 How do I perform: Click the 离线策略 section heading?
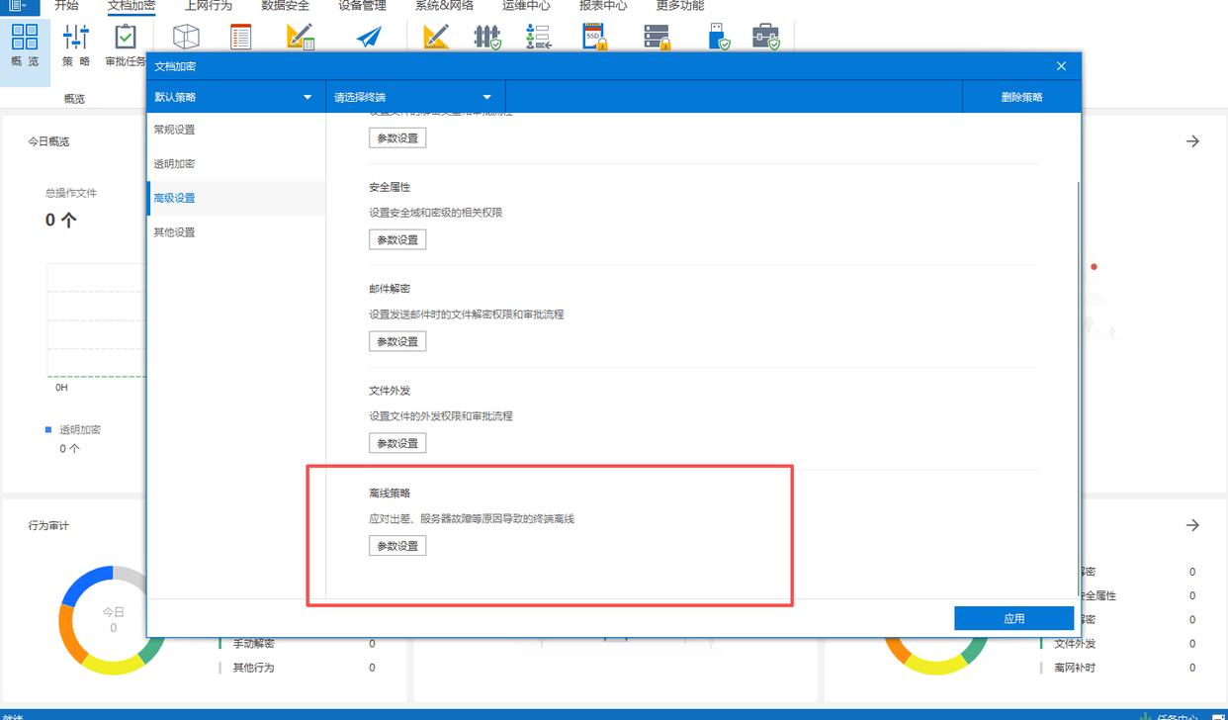(x=390, y=493)
